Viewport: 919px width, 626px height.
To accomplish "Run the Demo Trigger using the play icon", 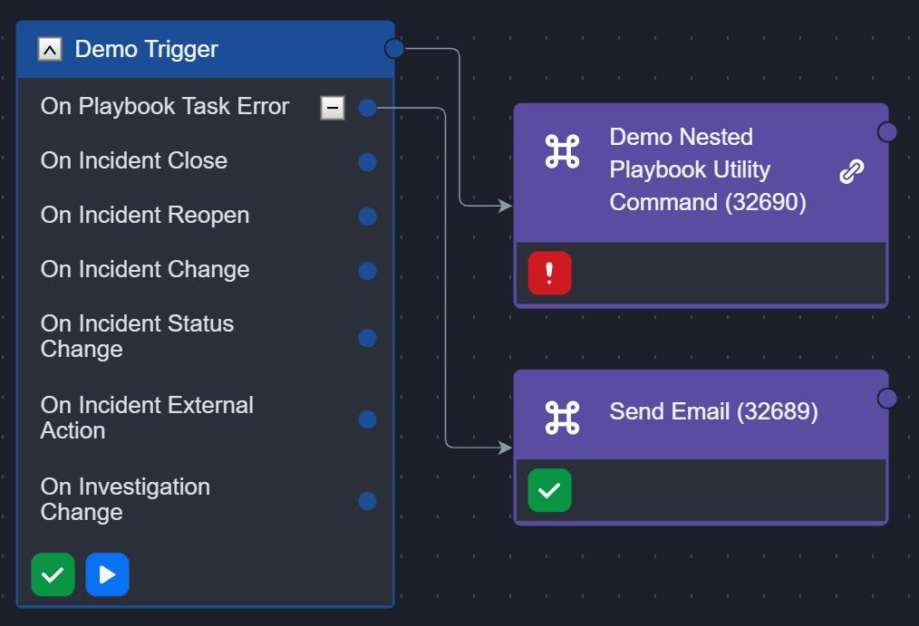I will [107, 574].
